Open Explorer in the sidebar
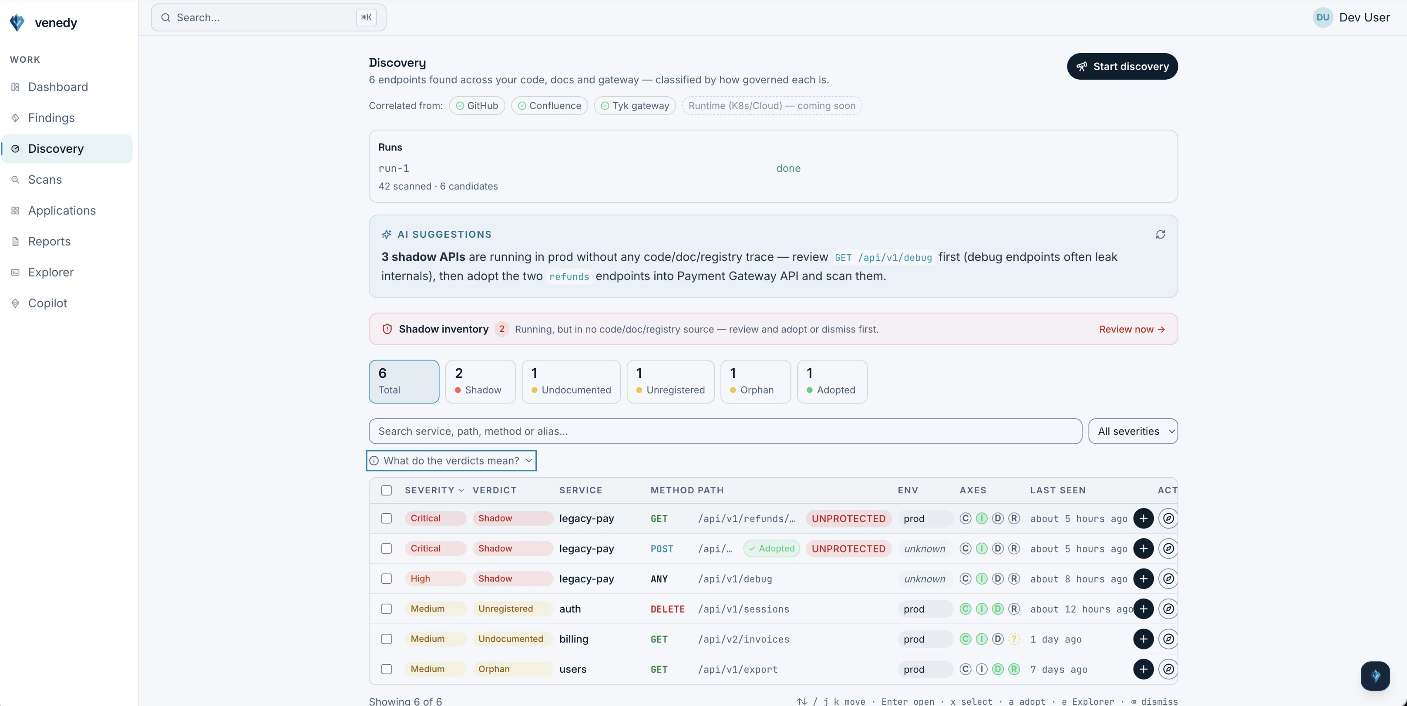This screenshot has height=706, width=1407. pyautogui.click(x=67, y=272)
